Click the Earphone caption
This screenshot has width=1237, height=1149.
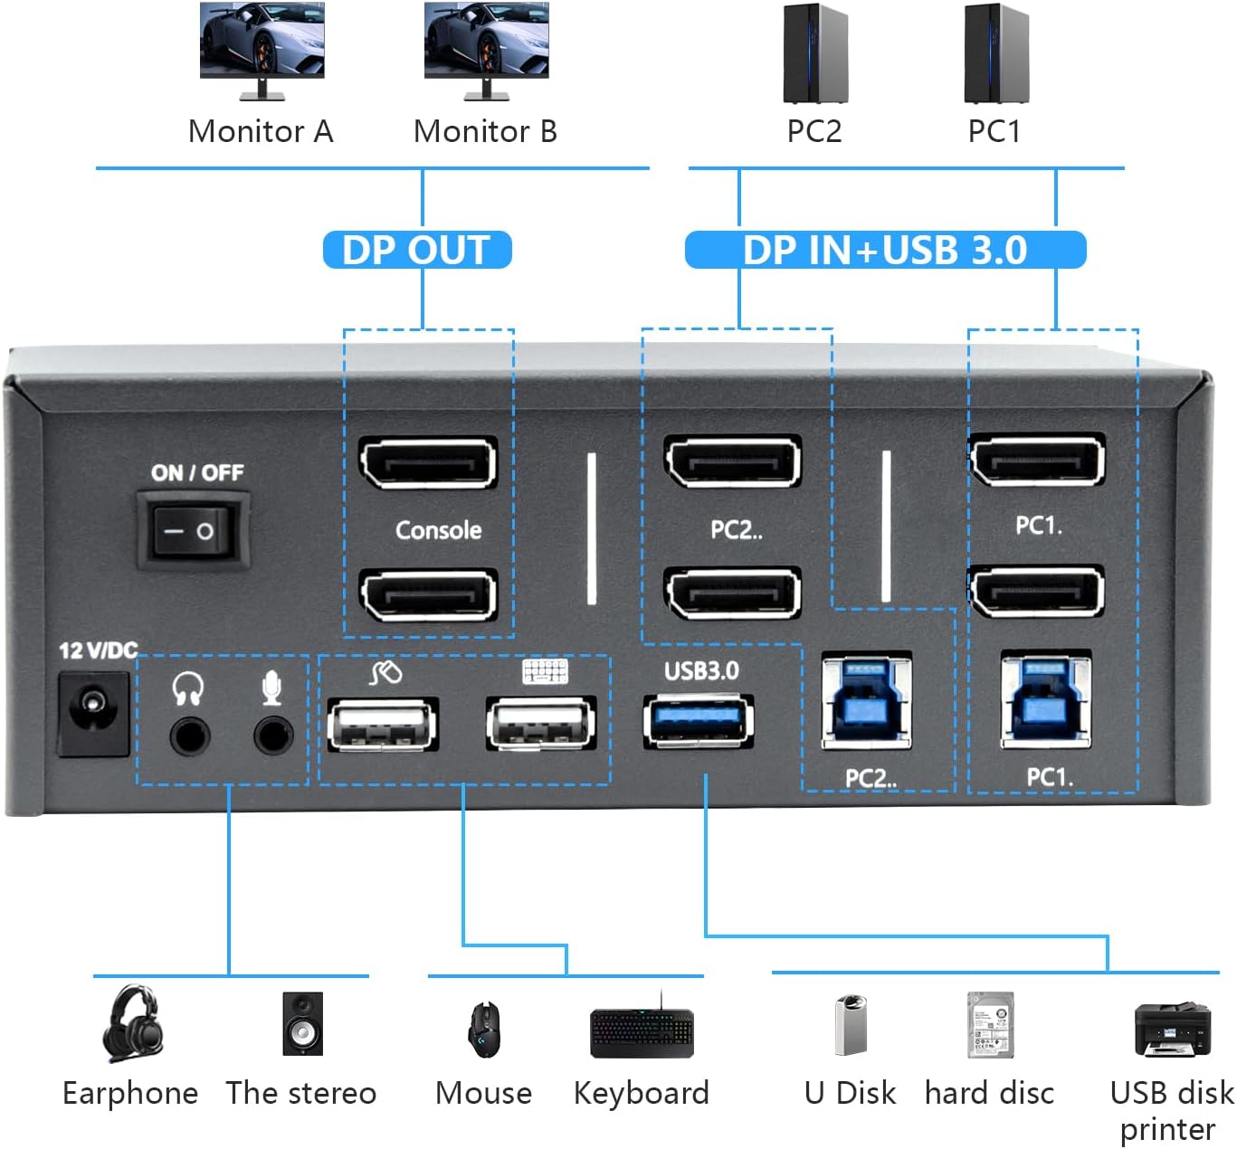click(130, 1094)
